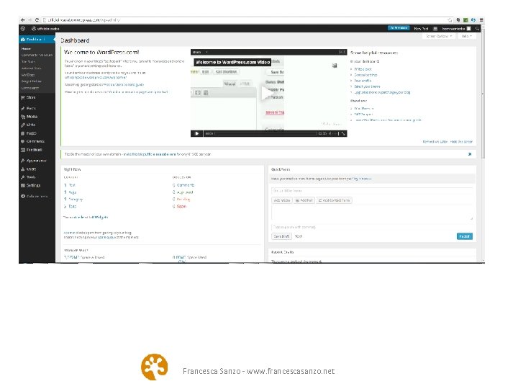
Task: Click the Add Media button
Action: [282, 200]
